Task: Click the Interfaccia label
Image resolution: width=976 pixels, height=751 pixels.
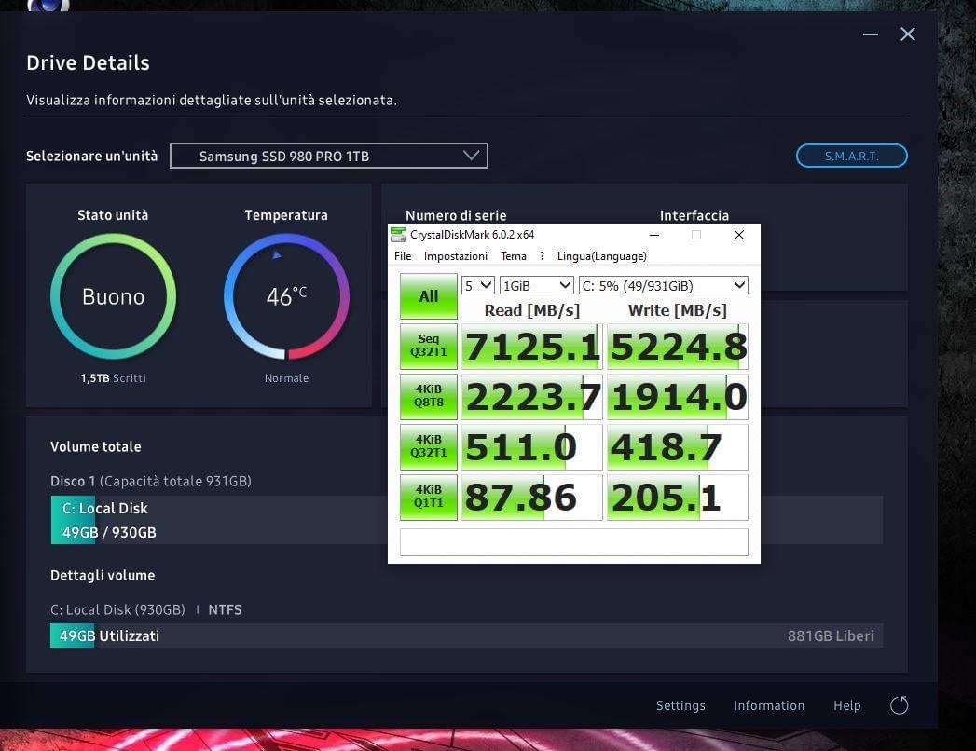Action: (694, 215)
